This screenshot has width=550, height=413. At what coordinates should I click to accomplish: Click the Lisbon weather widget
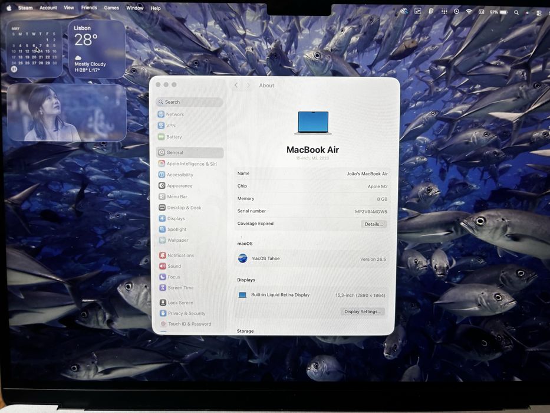coord(97,49)
